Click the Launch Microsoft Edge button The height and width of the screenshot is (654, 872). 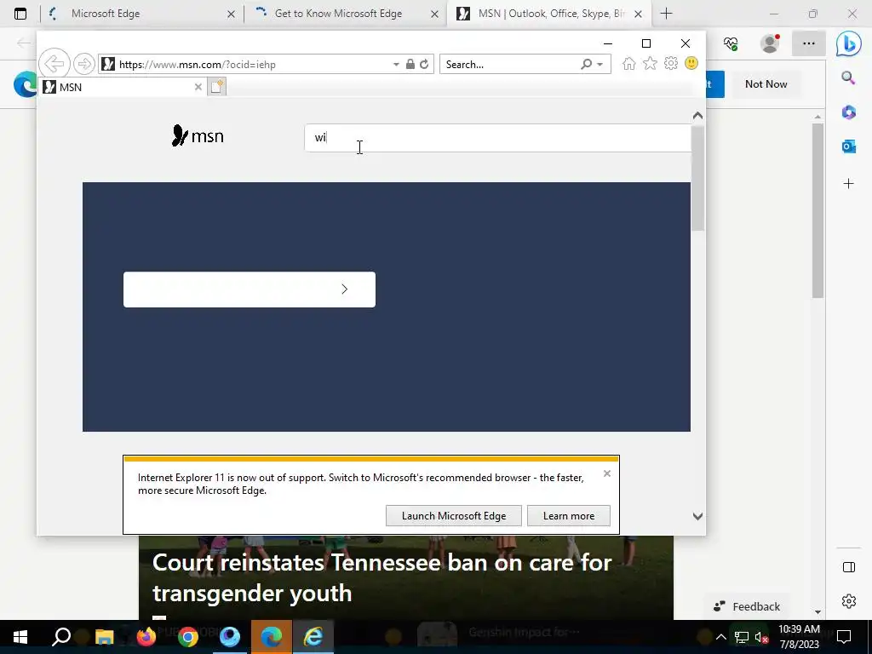[x=453, y=515]
